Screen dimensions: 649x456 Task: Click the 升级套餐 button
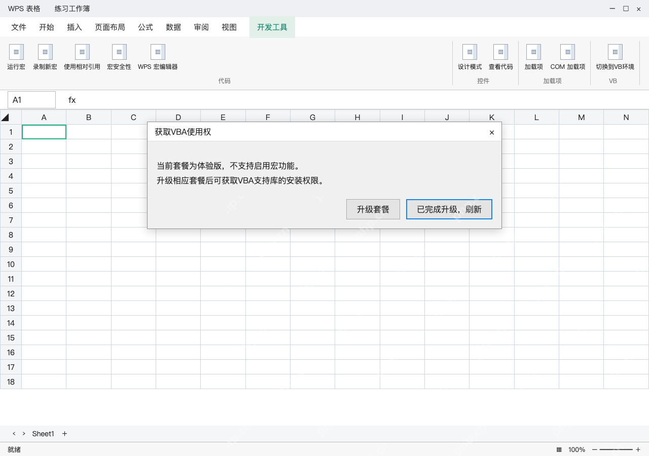click(x=373, y=209)
